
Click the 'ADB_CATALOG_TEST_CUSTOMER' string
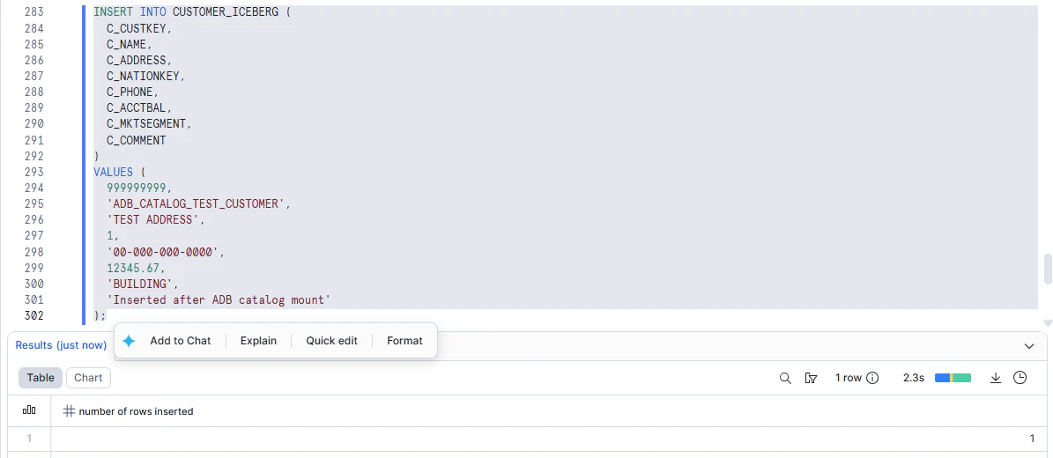pyautogui.click(x=196, y=203)
